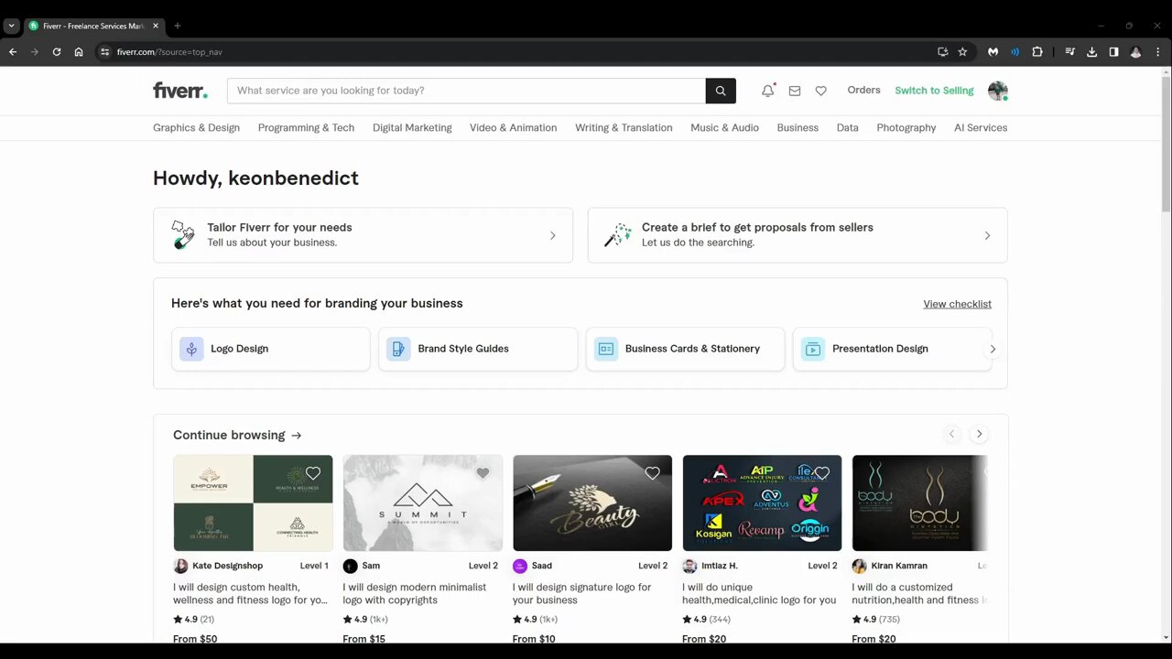The image size is (1172, 659).
Task: Click the Presentation Design icon
Action: click(x=813, y=349)
